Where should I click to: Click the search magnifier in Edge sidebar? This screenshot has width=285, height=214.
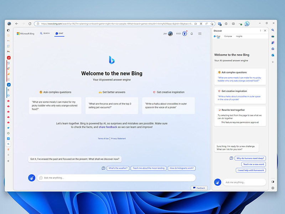[273, 30]
